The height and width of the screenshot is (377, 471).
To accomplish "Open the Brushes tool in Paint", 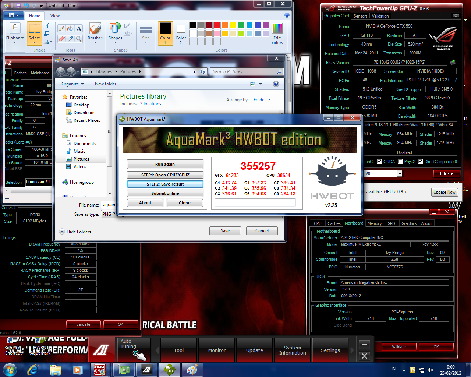I will 95,33.
